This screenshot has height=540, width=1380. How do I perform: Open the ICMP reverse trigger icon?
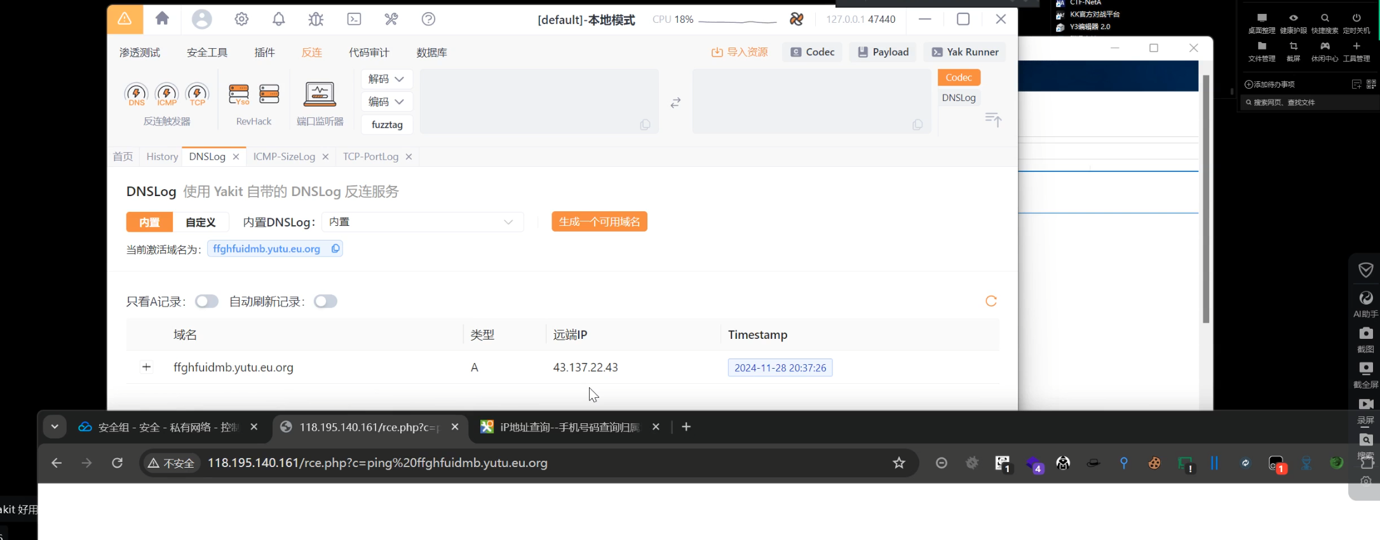click(166, 95)
